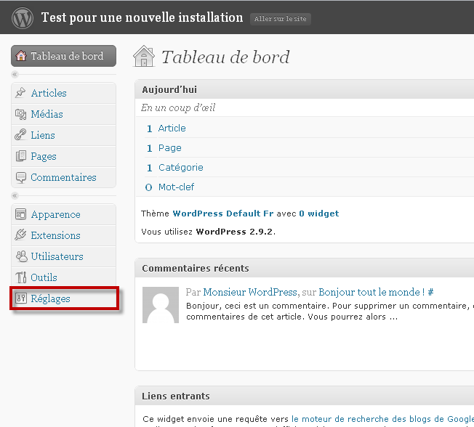
Task: Click the Aujourd'hui widget header
Action: click(x=305, y=90)
